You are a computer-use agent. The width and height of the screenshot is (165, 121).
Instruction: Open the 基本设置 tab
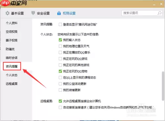[x=15, y=13]
